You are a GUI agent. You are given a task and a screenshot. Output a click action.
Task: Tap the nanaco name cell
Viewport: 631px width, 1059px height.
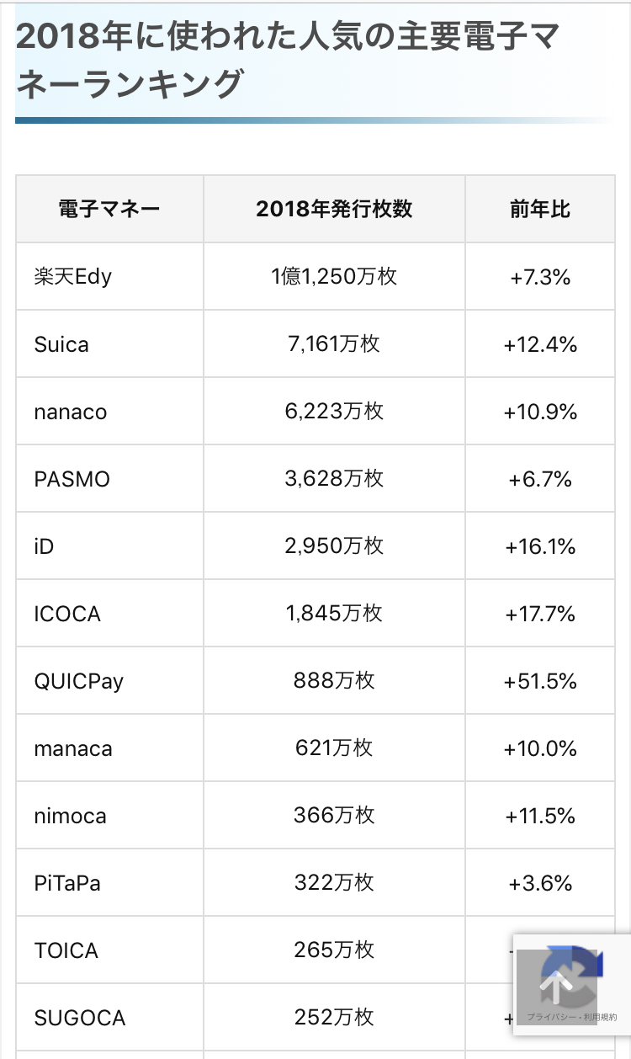[109, 411]
